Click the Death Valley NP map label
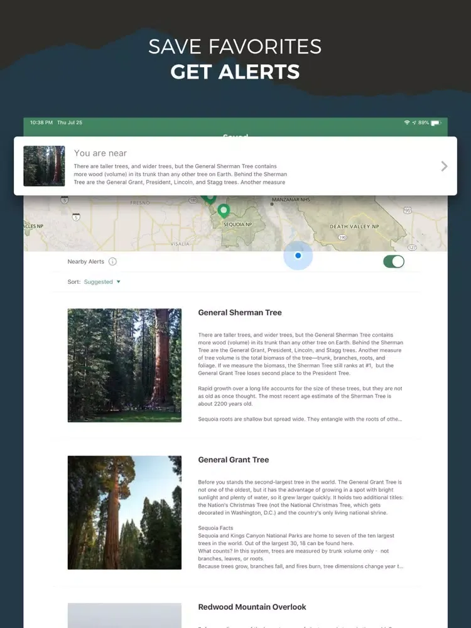This screenshot has height=628, width=471. pos(354,226)
